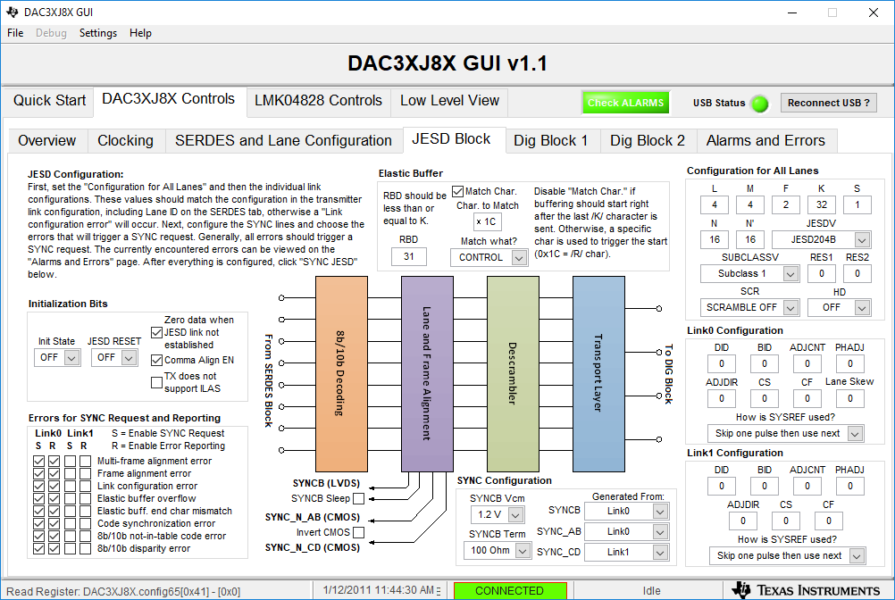Open the SYNCB Generated From dropdown
This screenshot has width=895, height=600.
coord(626,511)
